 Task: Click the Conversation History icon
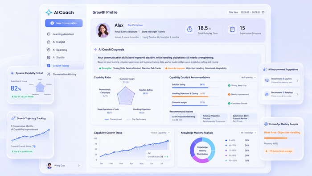[49, 74]
